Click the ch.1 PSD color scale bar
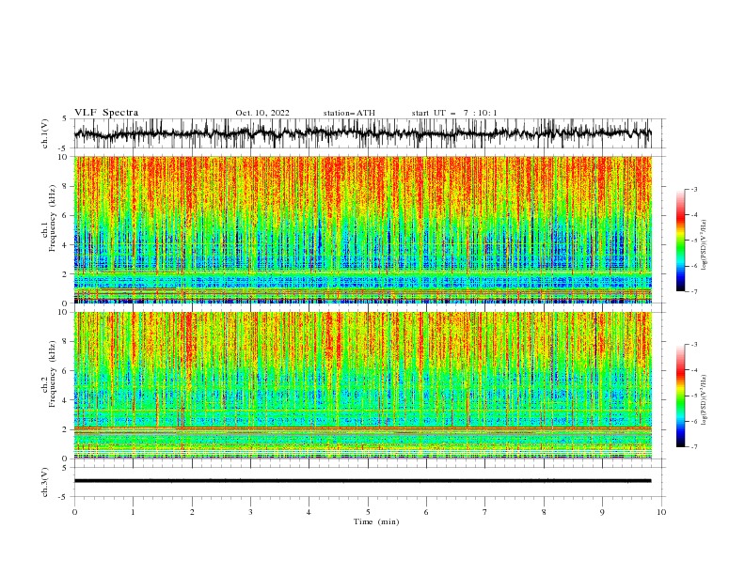This screenshot has height=575, width=745. (681, 241)
